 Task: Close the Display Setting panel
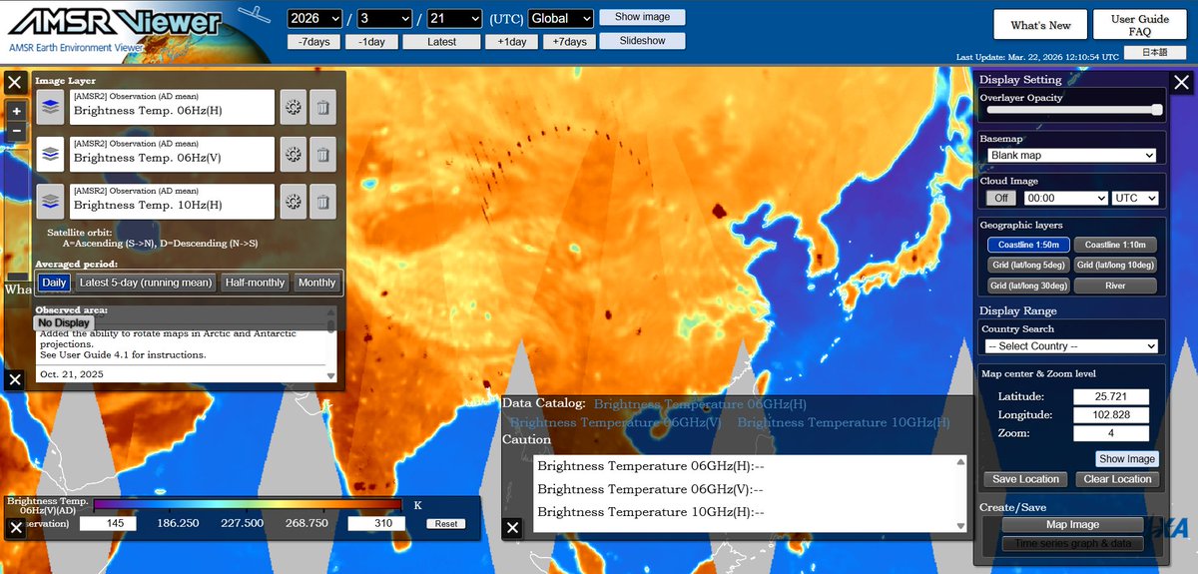tap(1183, 82)
